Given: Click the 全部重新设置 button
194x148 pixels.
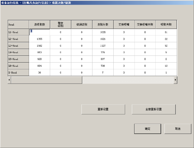Looking at the screenshot, I should point(154,109).
